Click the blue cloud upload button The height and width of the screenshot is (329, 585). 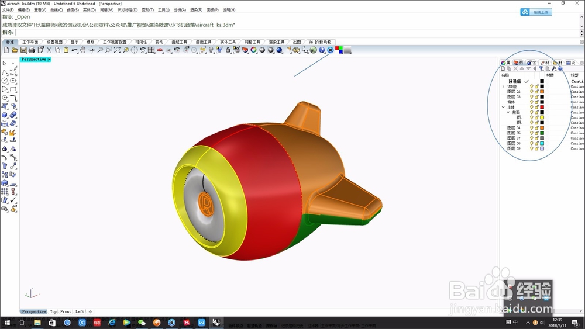click(x=536, y=12)
